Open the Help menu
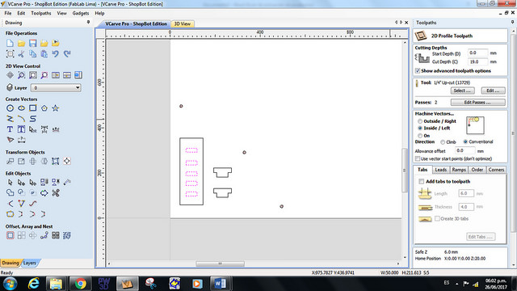This screenshot has width=517, height=291. pos(99,13)
